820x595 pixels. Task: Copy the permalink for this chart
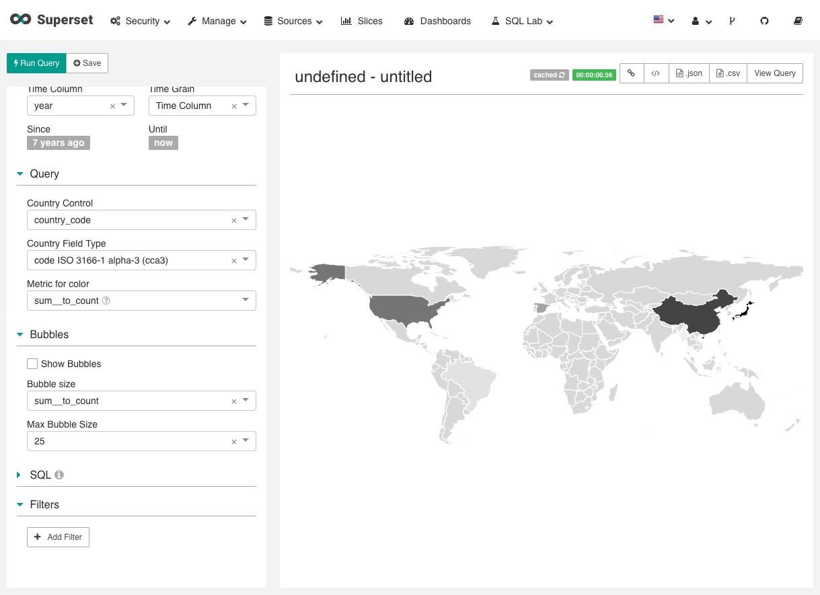pyautogui.click(x=631, y=73)
